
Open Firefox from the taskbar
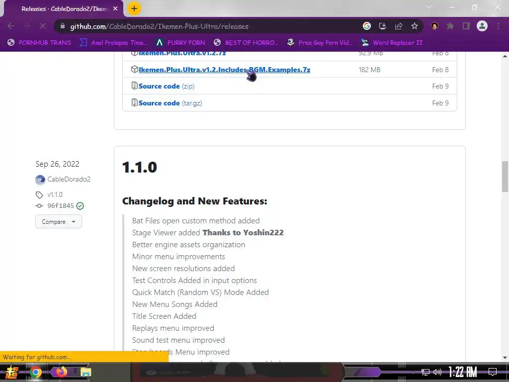[61, 372]
